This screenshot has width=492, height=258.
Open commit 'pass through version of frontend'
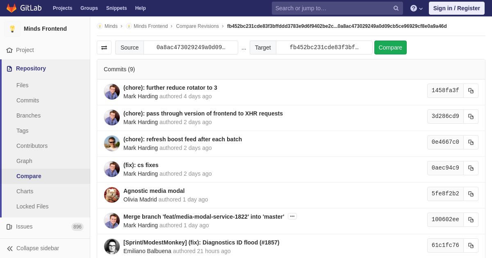(x=203, y=113)
